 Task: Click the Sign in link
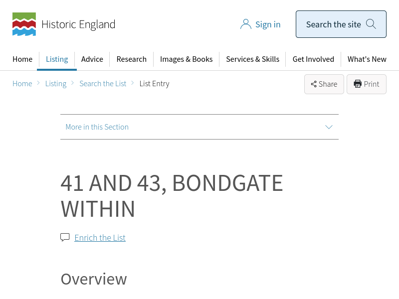268,24
